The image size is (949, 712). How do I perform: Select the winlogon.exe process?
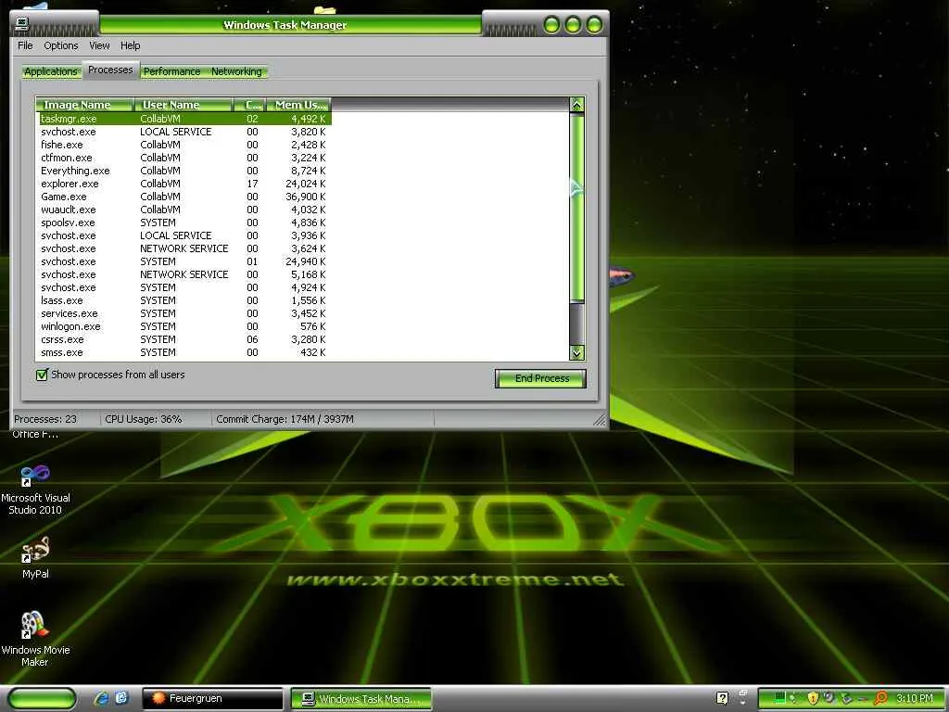coord(184,326)
